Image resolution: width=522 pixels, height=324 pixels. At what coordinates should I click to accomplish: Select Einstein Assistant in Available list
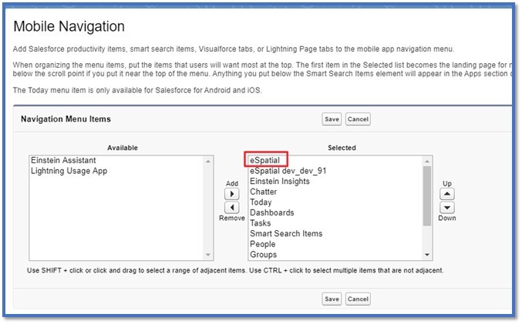point(63,160)
